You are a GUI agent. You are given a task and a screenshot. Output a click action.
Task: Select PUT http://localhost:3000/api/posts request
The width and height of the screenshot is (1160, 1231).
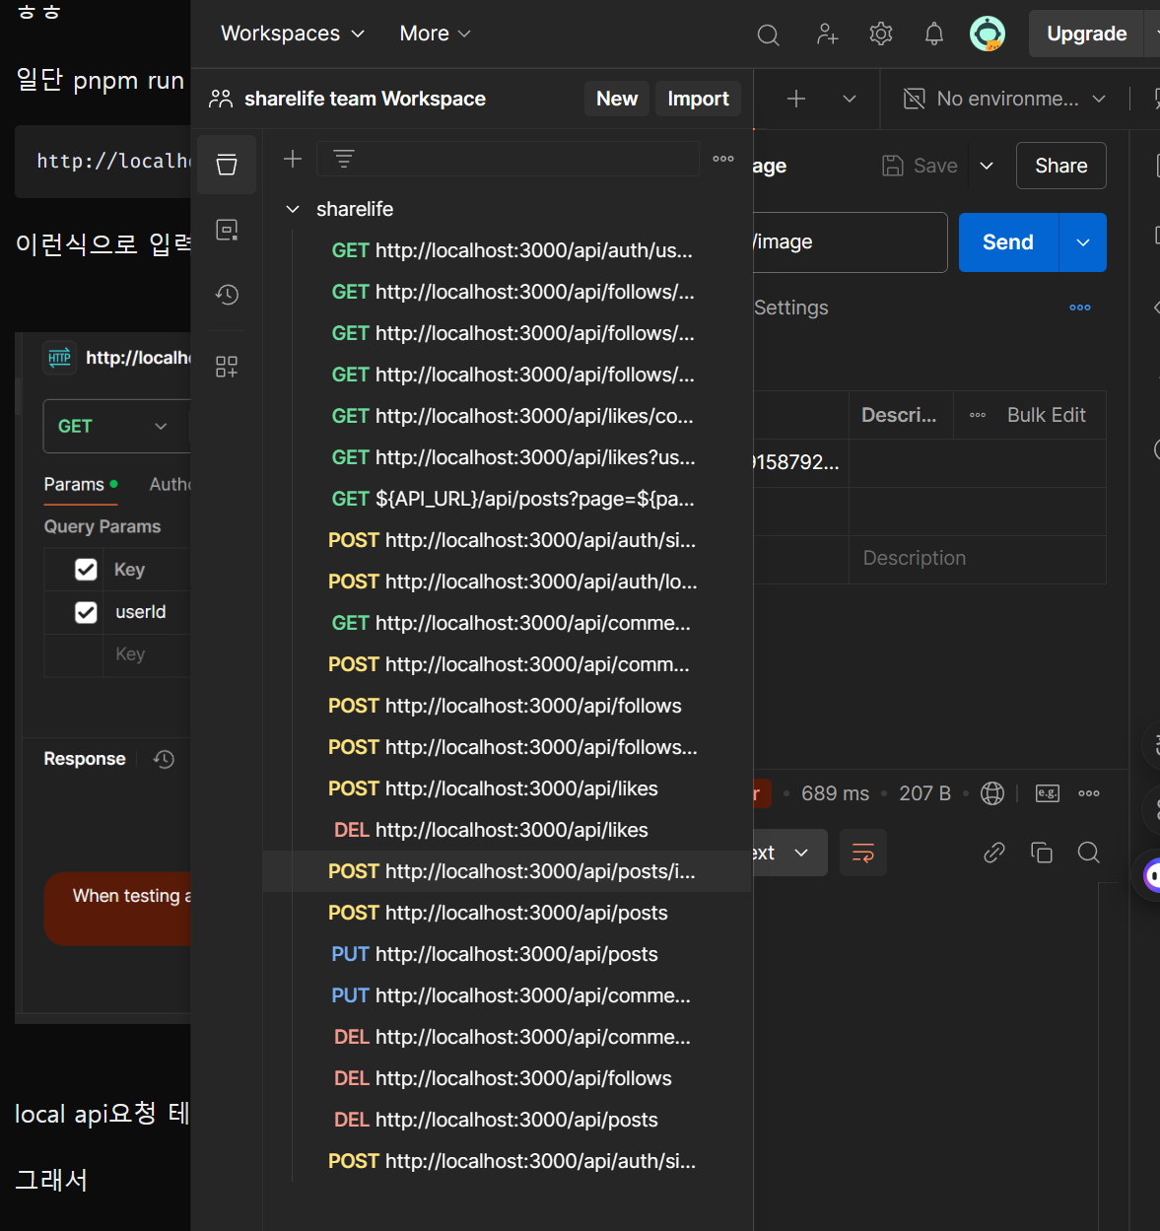coord(508,954)
